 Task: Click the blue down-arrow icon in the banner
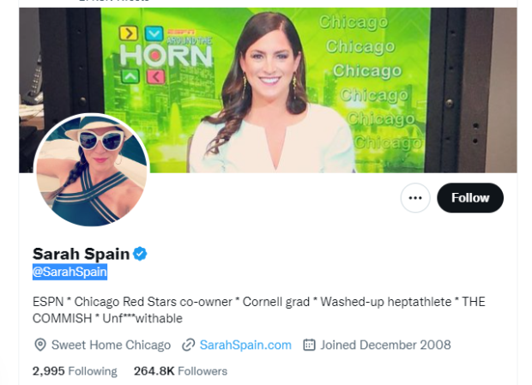[154, 33]
